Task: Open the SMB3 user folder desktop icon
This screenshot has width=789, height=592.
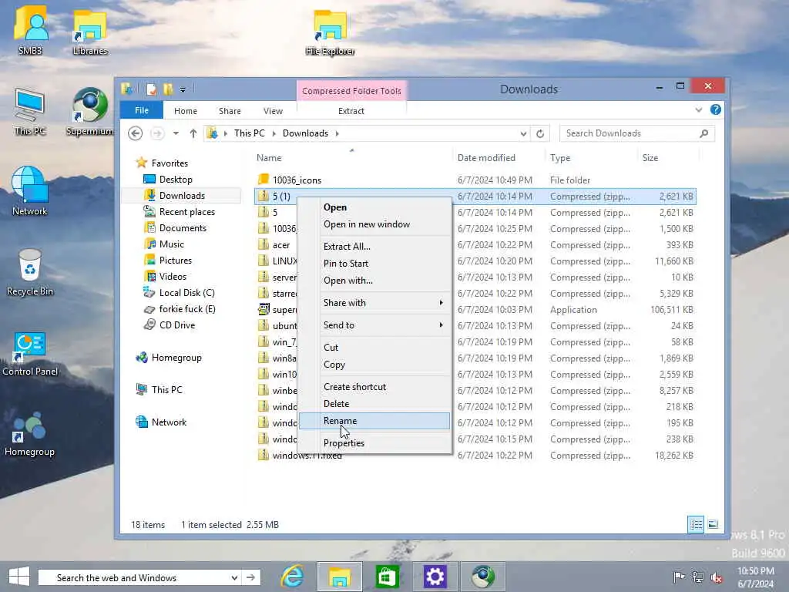Action: (30, 30)
